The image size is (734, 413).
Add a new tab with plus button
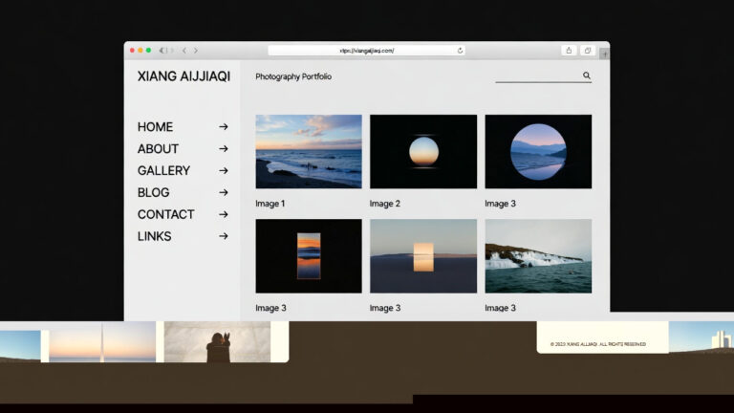604,54
